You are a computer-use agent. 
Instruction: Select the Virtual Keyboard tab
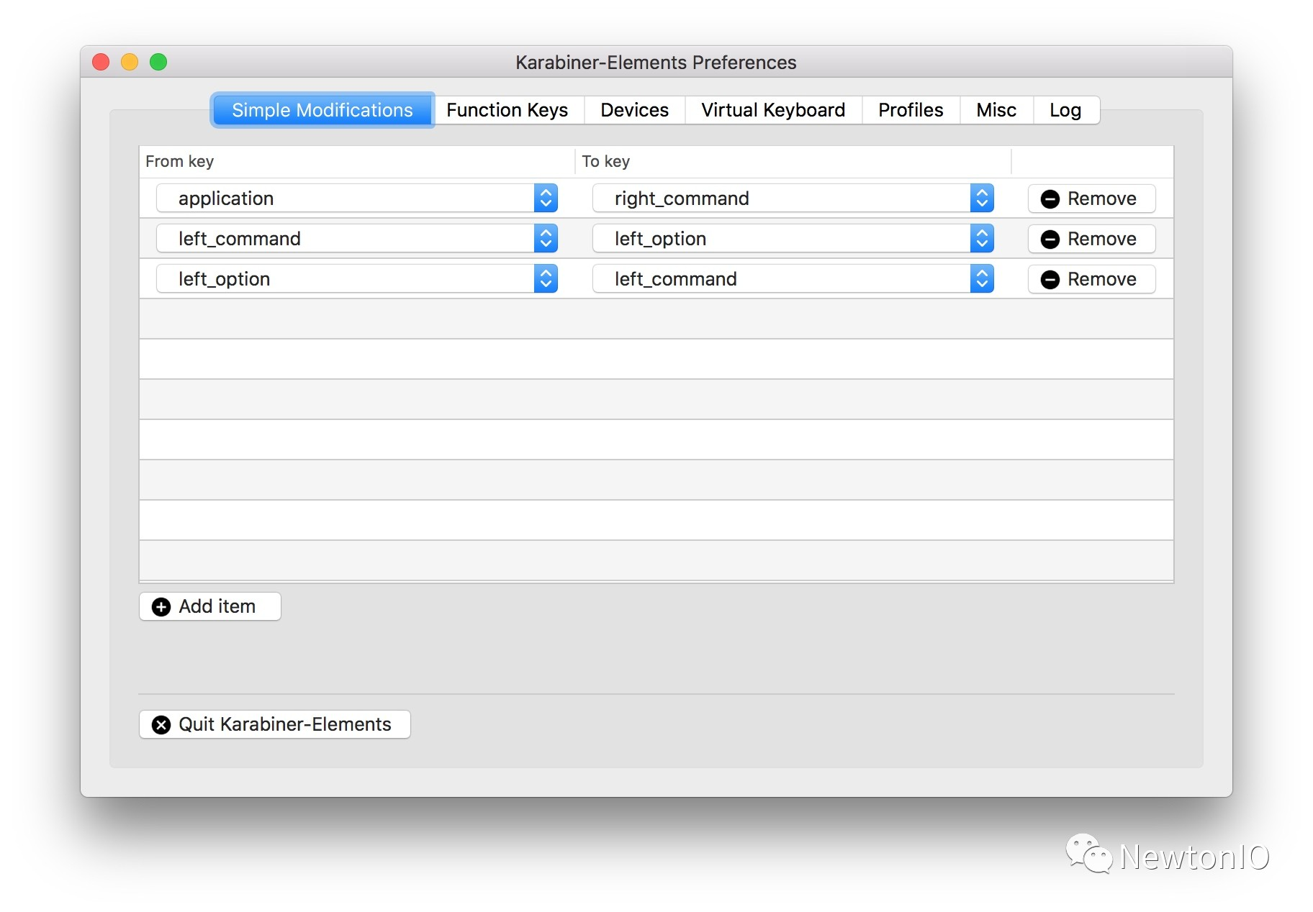[x=773, y=110]
